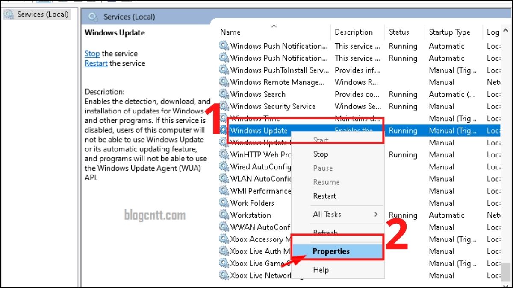Image resolution: width=513 pixels, height=288 pixels.
Task: Open Properties from the context menu
Action: 331,251
